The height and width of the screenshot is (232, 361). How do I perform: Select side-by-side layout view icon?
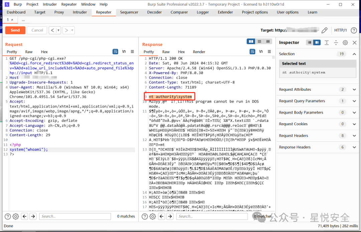click(x=251, y=41)
